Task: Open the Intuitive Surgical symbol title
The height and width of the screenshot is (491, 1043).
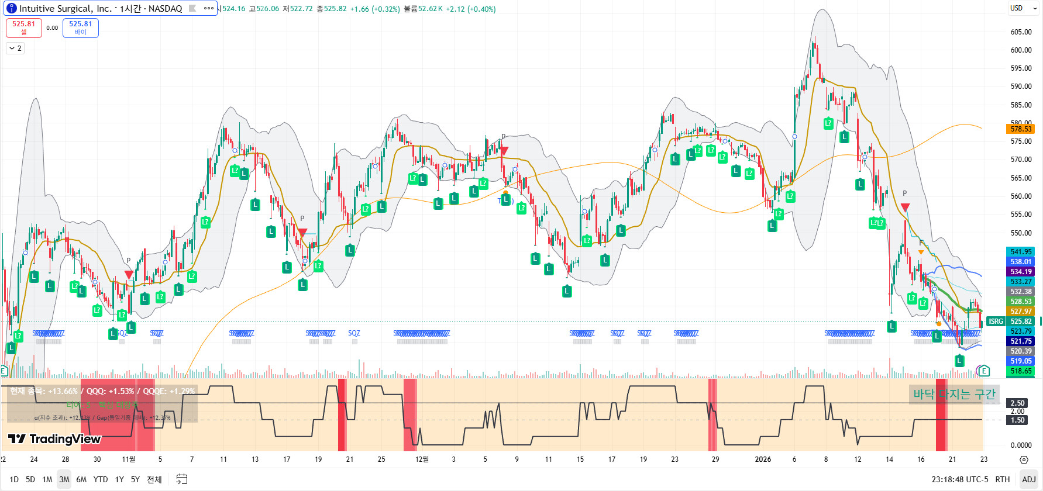Action: 101,8
